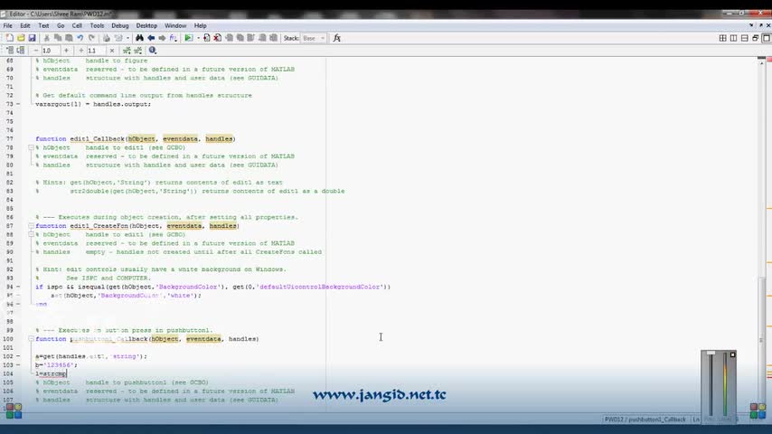
Task: Open editor actions menu small arrow
Action: pos(751,25)
